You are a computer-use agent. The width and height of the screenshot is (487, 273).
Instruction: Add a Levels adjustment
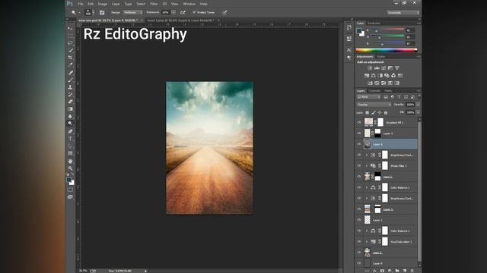click(x=377, y=68)
